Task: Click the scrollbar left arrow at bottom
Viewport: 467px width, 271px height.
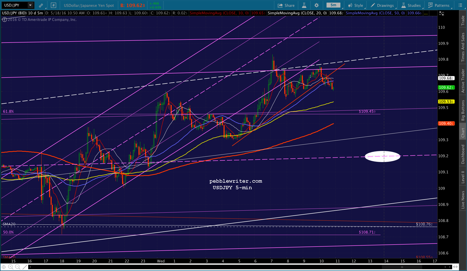Action: pos(30,267)
